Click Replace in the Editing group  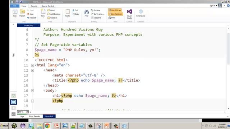pyautogui.click(x=96, y=10)
